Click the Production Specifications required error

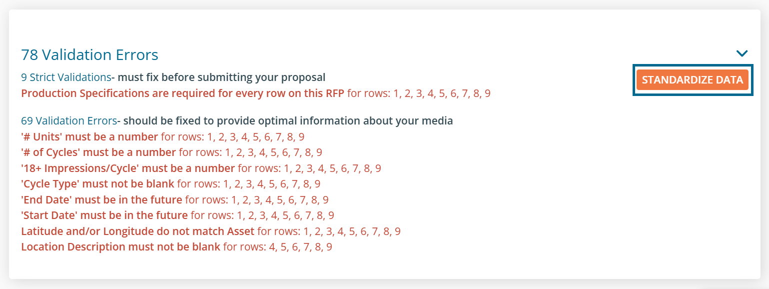(182, 93)
